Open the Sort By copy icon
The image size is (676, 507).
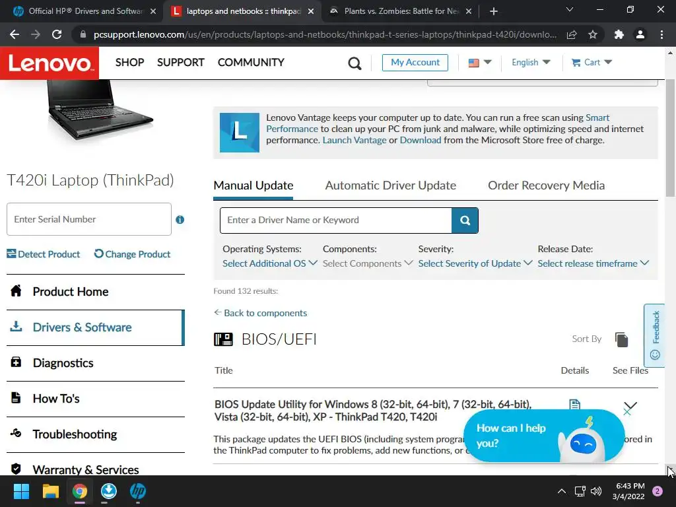[621, 339]
